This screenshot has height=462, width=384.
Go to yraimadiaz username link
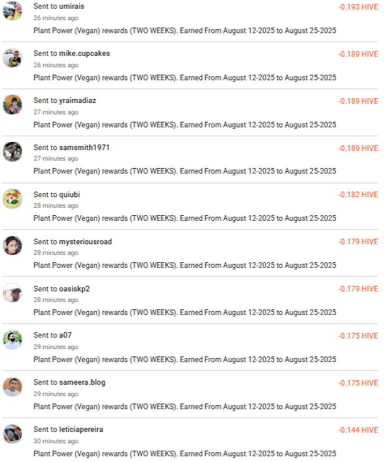[77, 101]
